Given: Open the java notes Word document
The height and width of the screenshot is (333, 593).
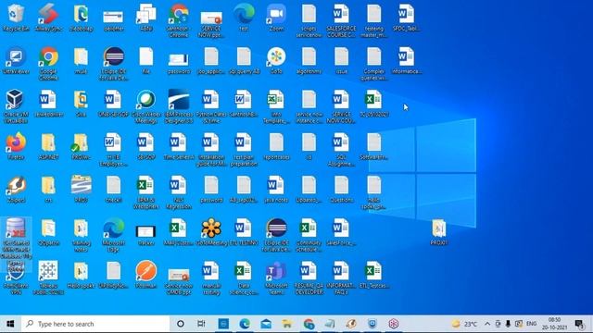Looking at the screenshot, I should pyautogui.click(x=276, y=189).
